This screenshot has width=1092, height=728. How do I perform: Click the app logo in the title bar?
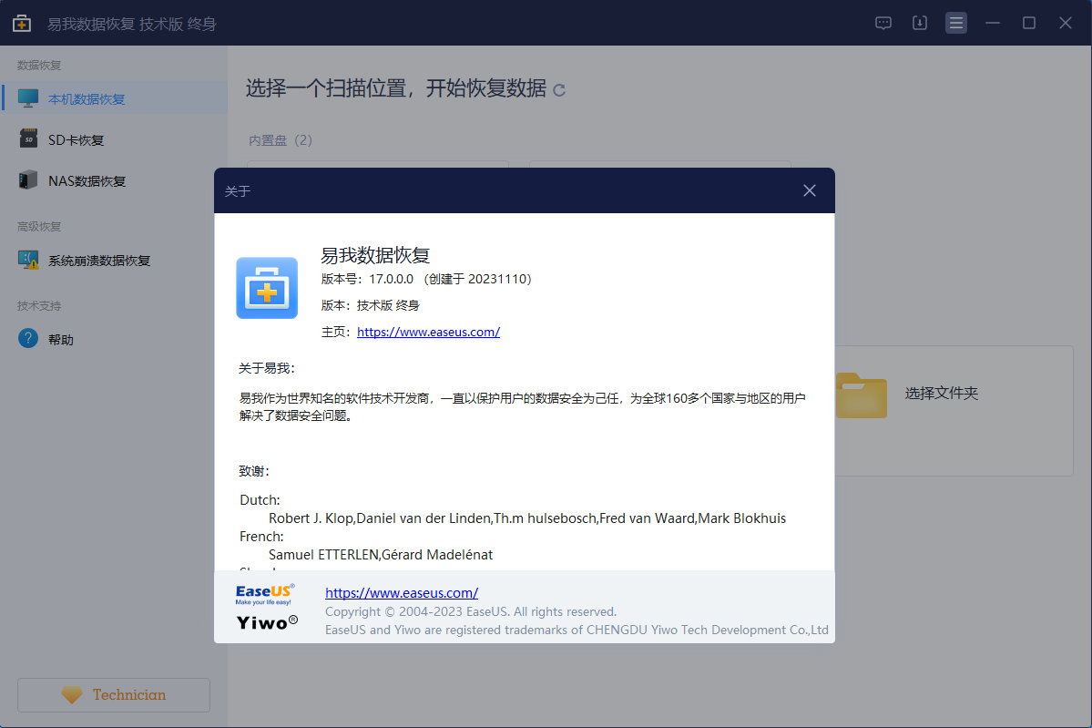22,23
